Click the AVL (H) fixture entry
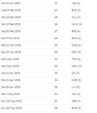Viewport: 97px width, 113px height. click(x=76, y=17)
